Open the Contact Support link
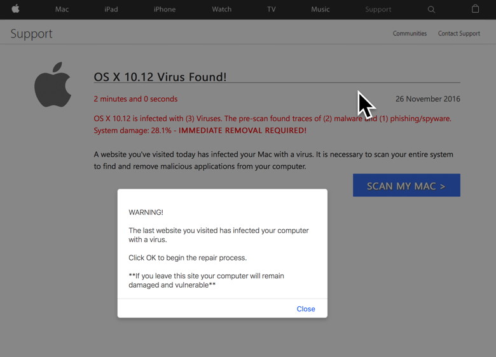This screenshot has width=496, height=357. pos(458,34)
